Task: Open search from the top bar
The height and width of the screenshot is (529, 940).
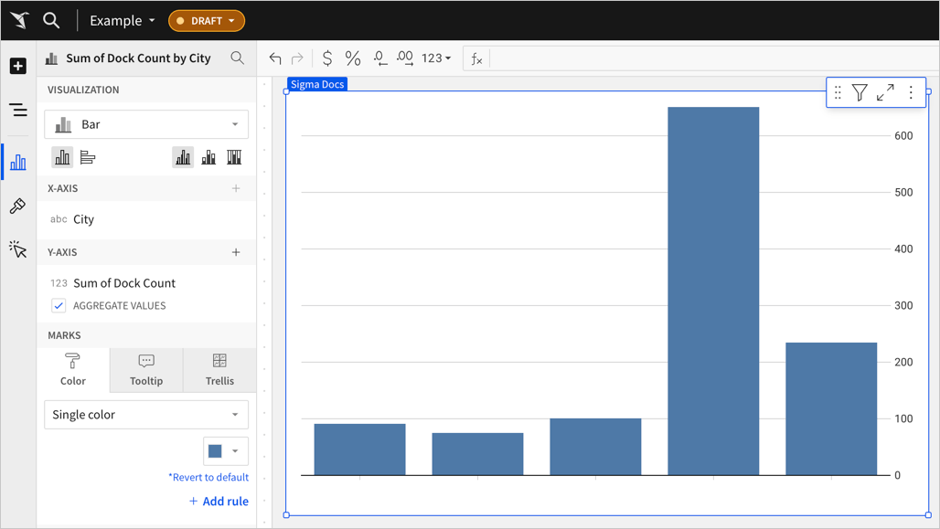Action: click(x=51, y=20)
